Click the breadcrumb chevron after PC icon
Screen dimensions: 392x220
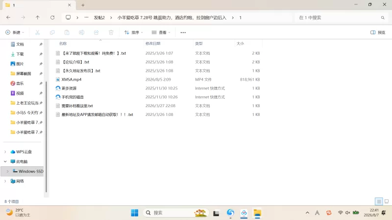point(77,18)
